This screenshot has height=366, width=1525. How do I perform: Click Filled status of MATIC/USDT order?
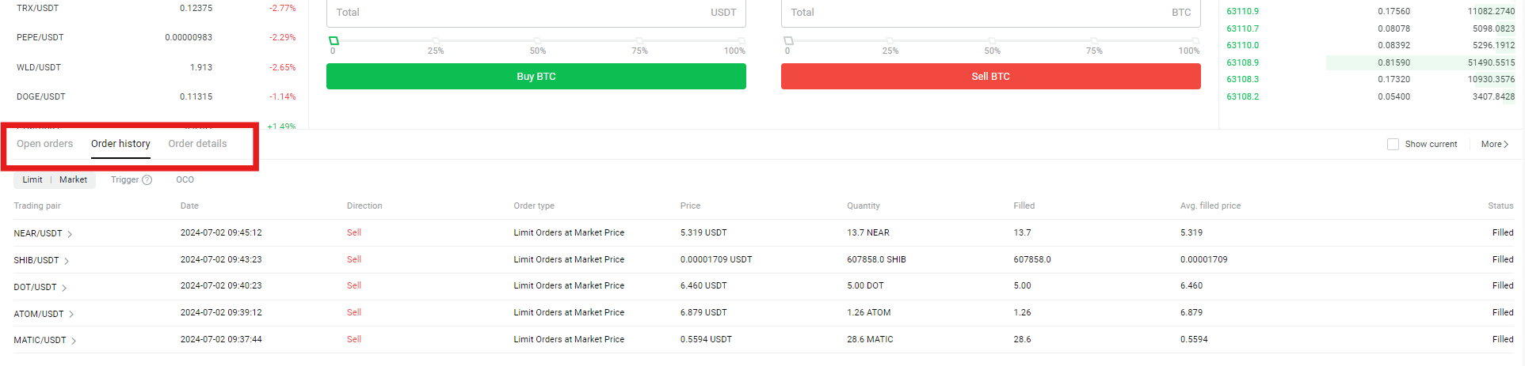(1503, 339)
